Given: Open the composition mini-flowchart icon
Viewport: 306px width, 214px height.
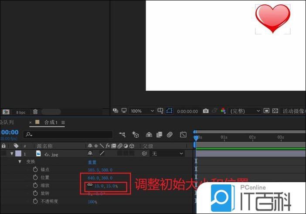Looking at the screenshot, I should (x=122, y=135).
